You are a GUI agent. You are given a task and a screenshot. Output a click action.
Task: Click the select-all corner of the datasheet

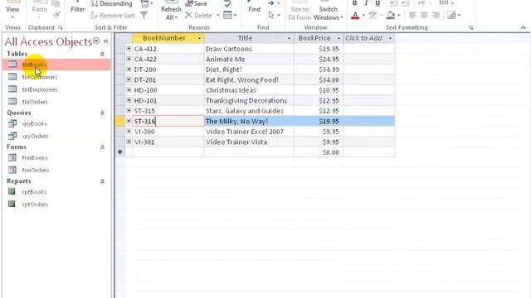pos(120,38)
